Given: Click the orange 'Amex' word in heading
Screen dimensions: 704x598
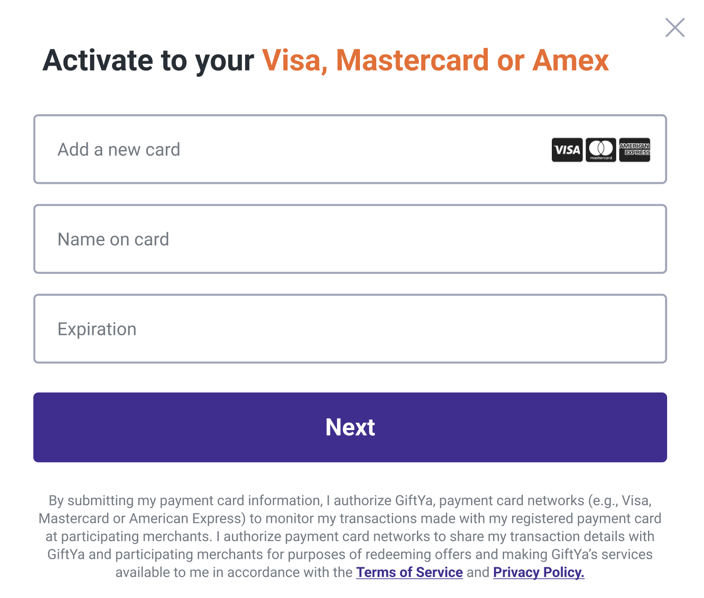Looking at the screenshot, I should click(x=570, y=61).
